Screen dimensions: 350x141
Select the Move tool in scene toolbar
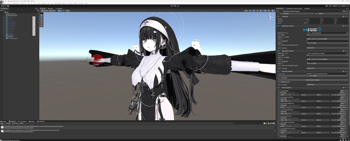(41, 17)
